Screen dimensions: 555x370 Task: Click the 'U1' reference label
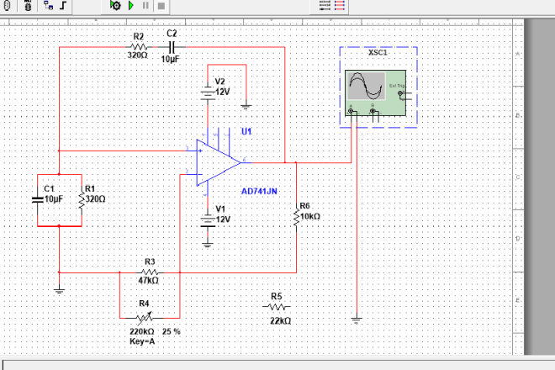coord(246,131)
